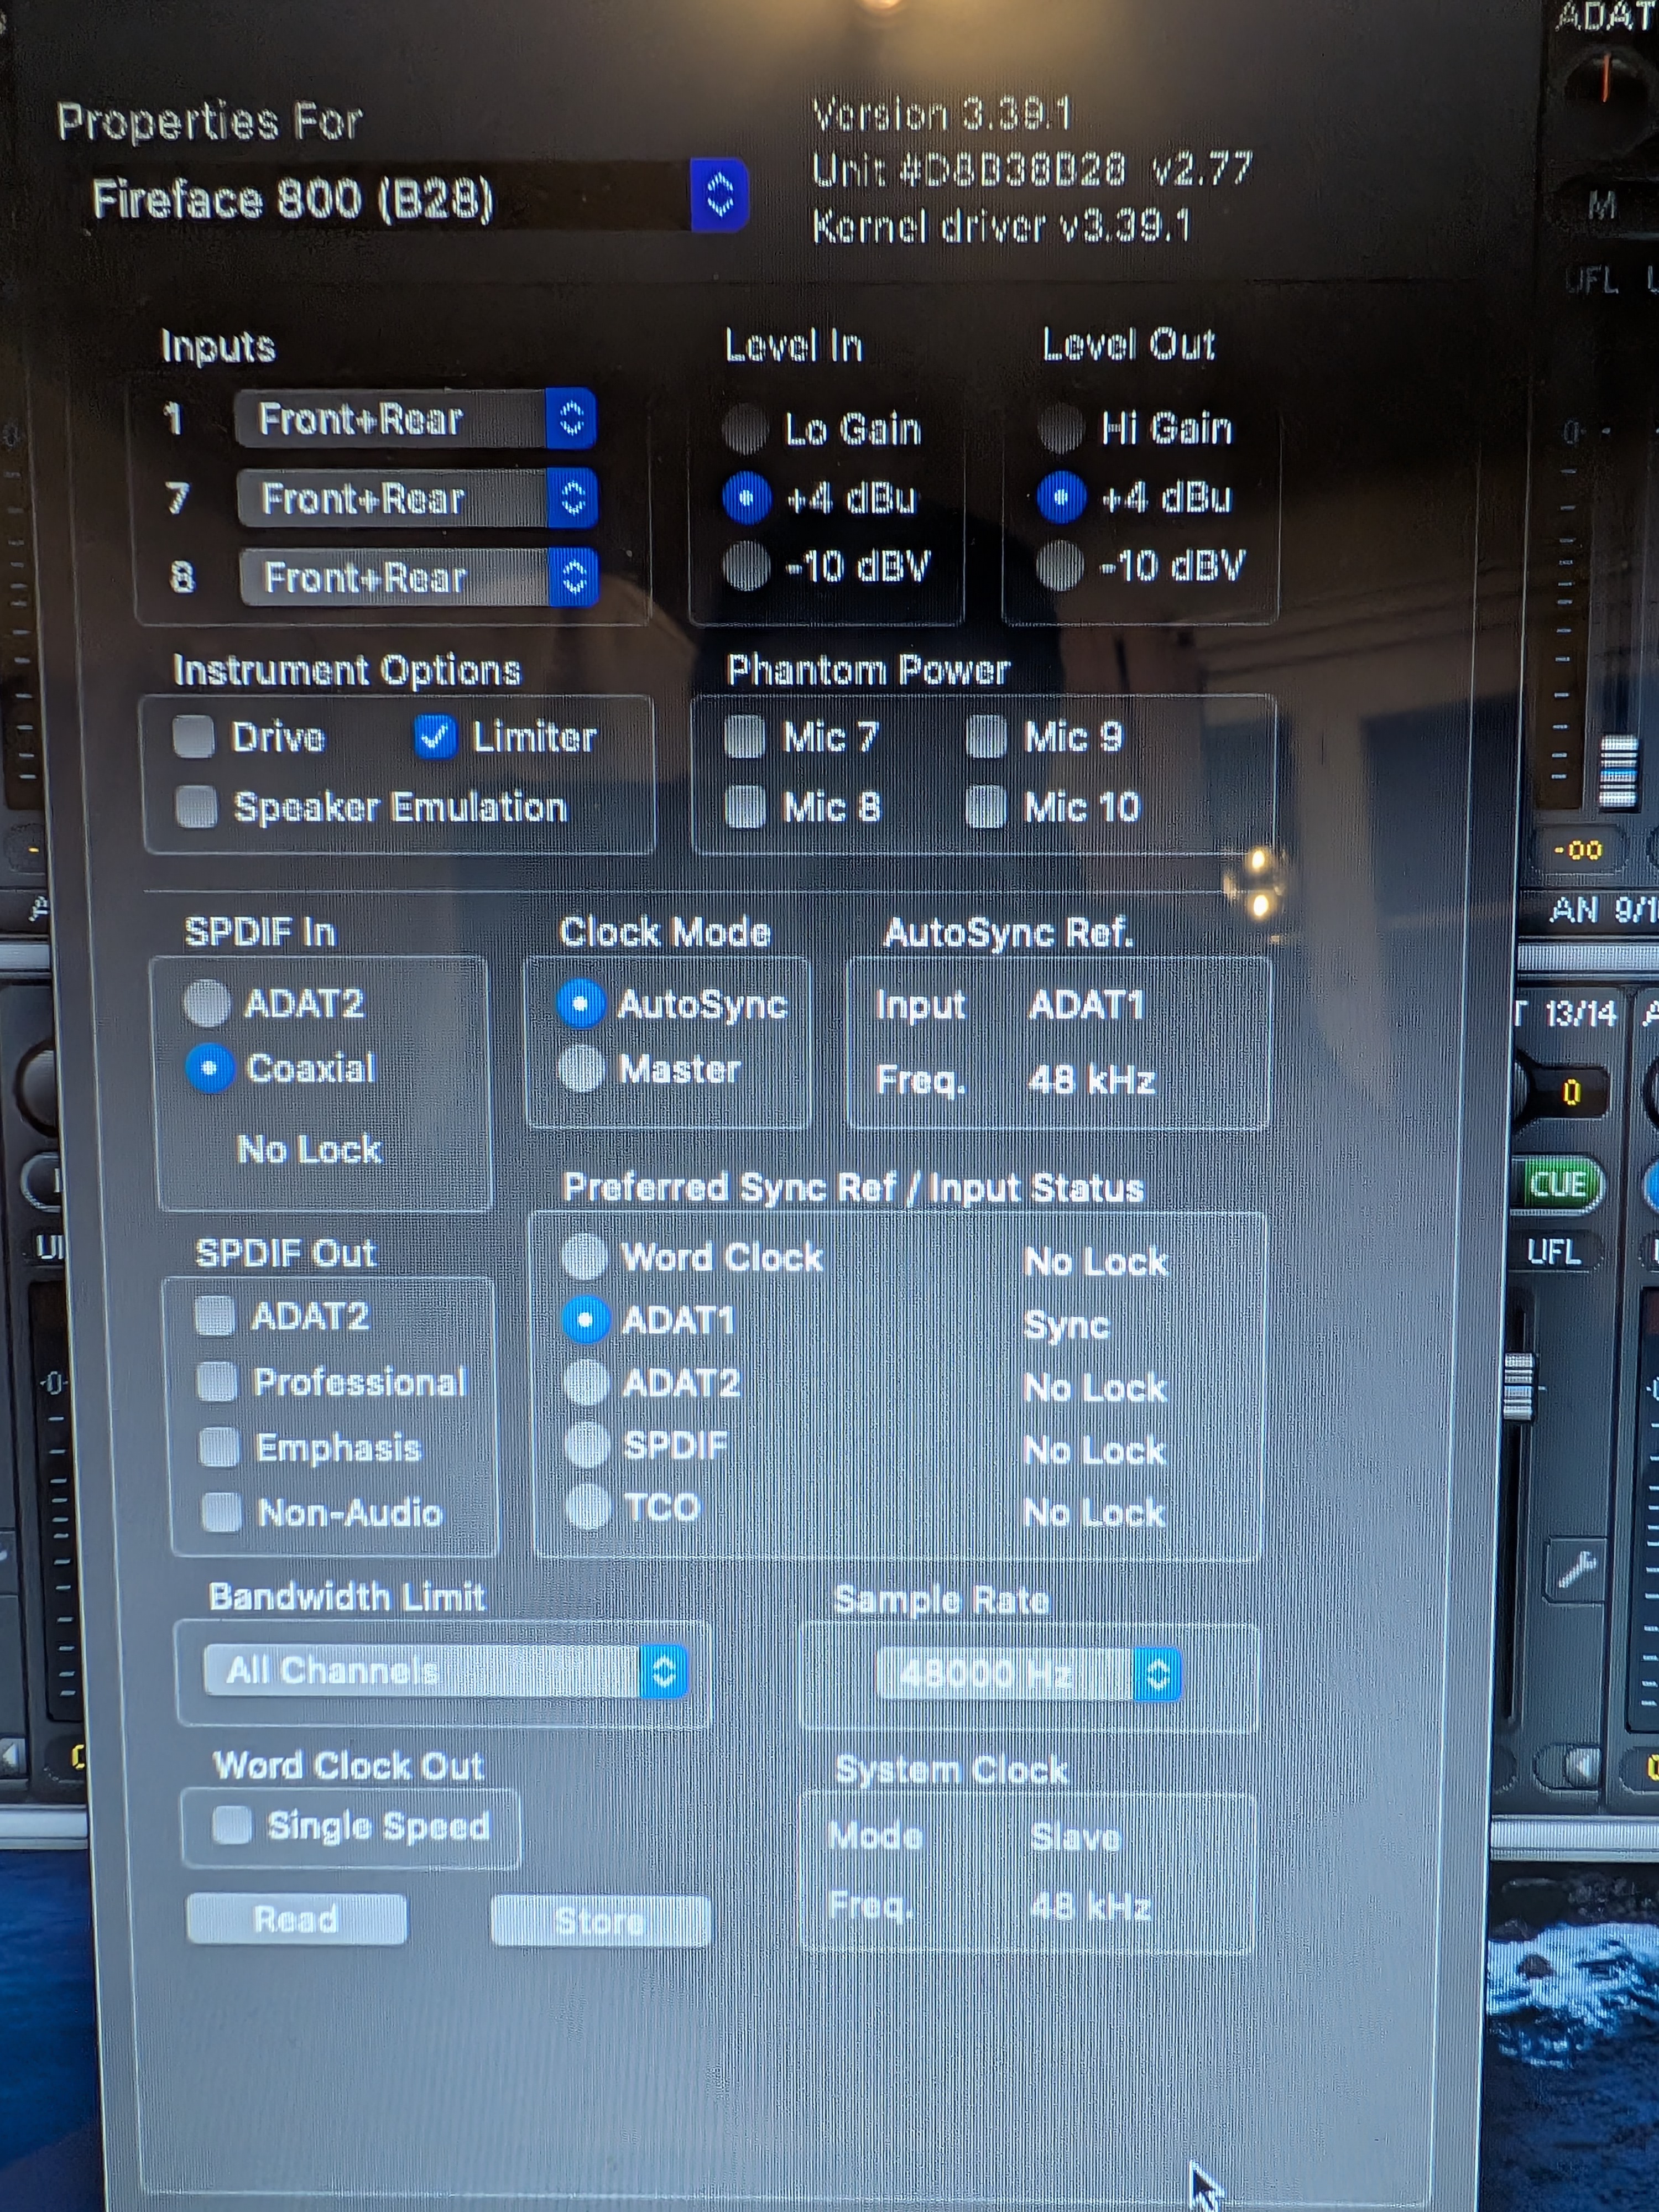Turn on phantom power for Mic 7
Screen dimensions: 1659x2212
744,737
